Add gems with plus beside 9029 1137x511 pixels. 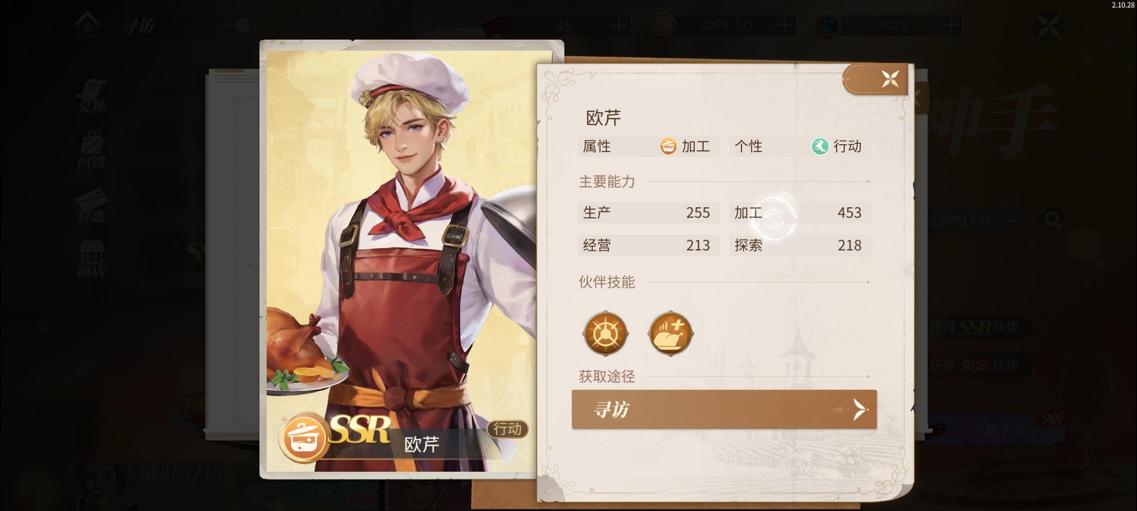[x=951, y=25]
